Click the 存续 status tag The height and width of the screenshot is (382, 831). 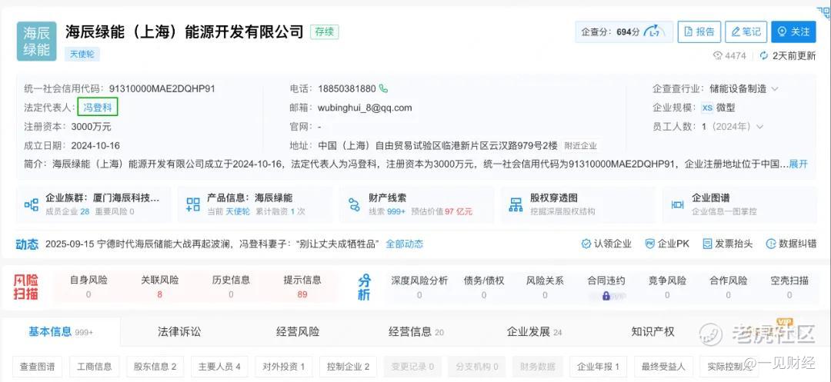[x=325, y=32]
